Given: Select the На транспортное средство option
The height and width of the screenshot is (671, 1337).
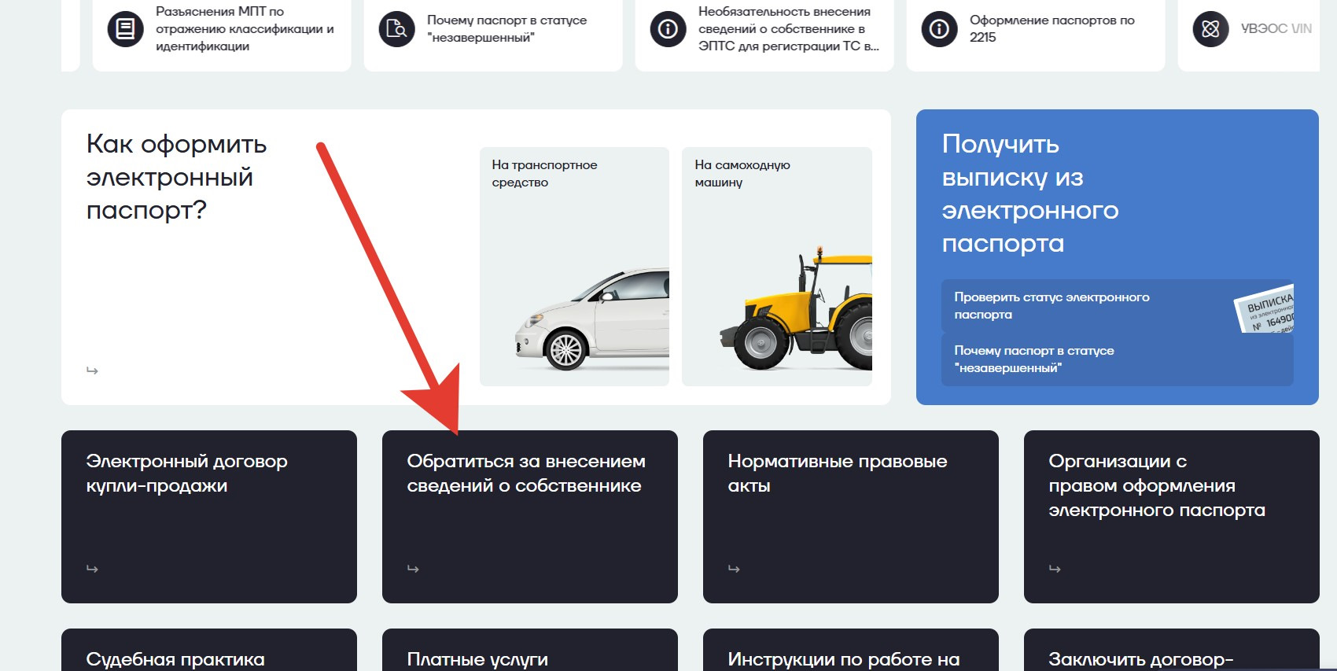Looking at the screenshot, I should point(574,267).
